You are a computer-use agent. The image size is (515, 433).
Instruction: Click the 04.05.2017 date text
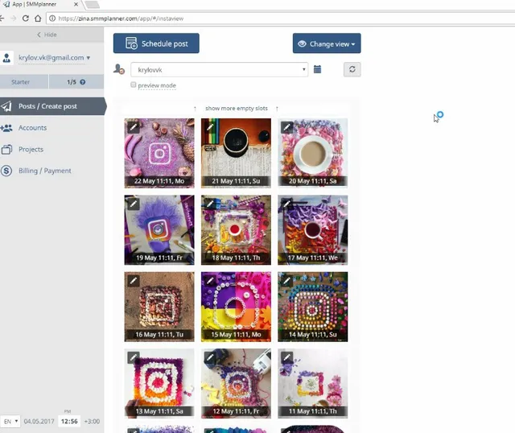click(39, 421)
